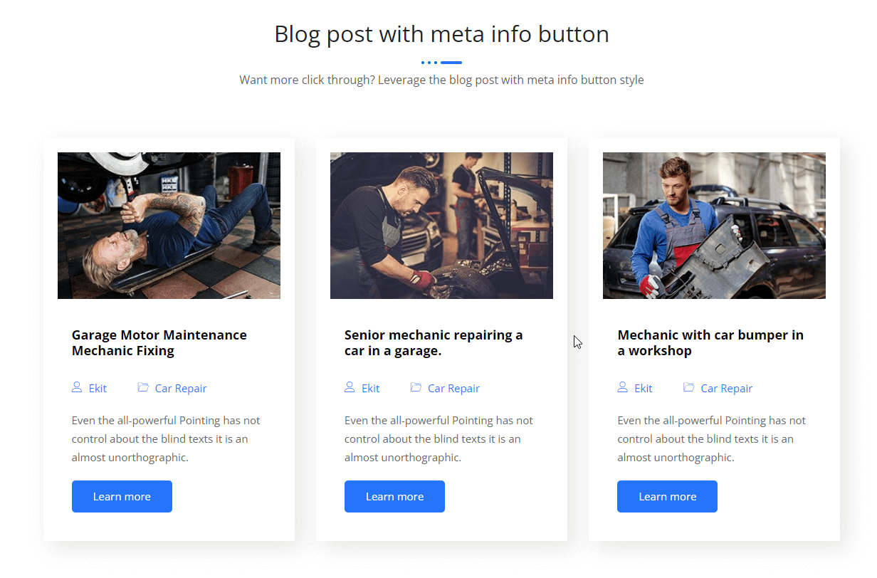Click the author user icon in the first card

click(77, 387)
